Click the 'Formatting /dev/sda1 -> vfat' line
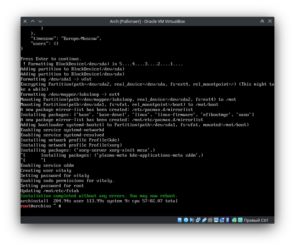 56,79
